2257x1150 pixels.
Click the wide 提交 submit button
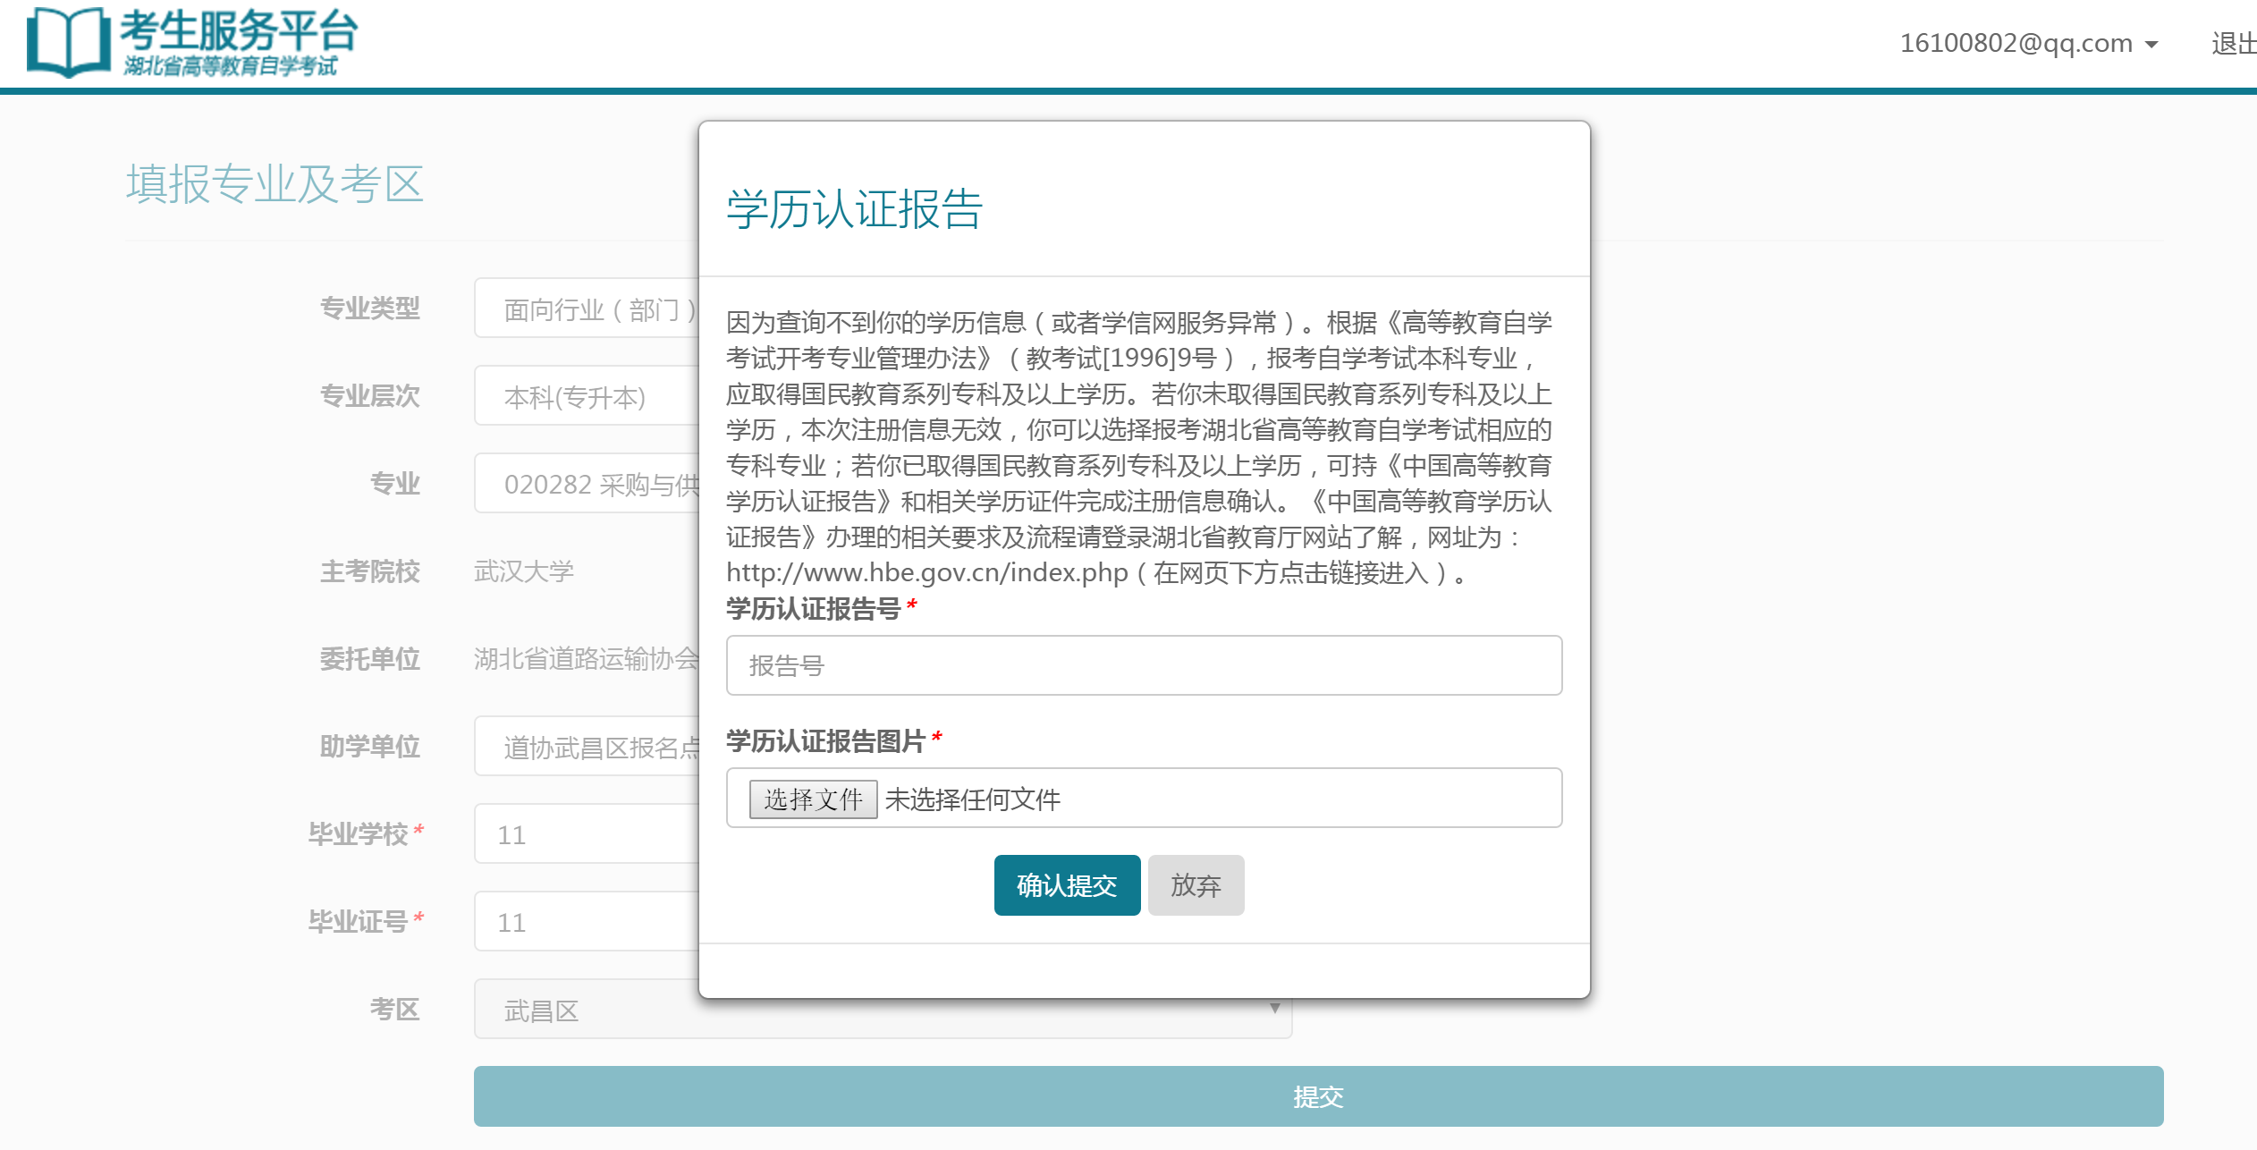pos(1317,1096)
